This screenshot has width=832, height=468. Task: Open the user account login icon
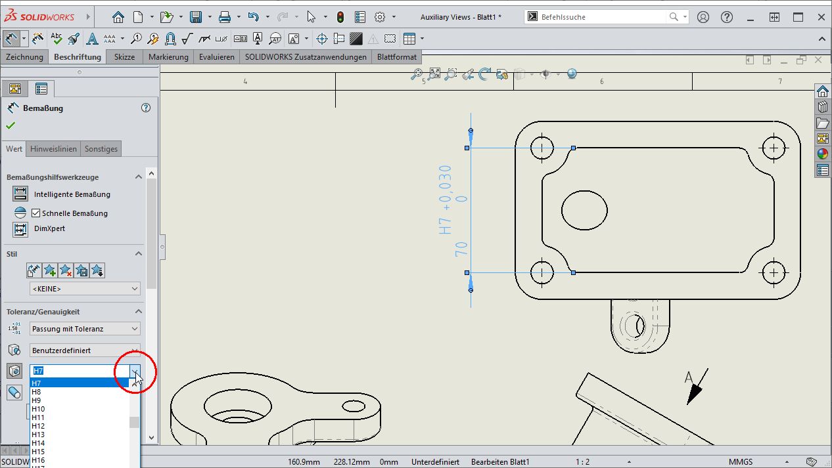pos(703,17)
